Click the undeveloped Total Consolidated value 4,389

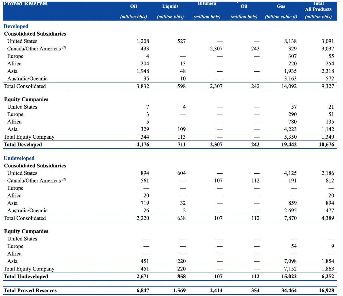point(328,218)
